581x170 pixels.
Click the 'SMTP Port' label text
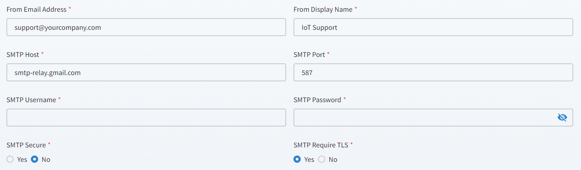coord(309,54)
